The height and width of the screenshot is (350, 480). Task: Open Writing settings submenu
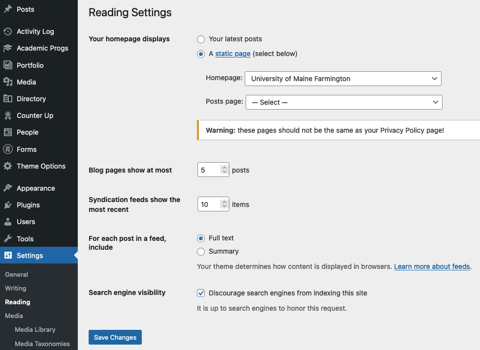[16, 288]
